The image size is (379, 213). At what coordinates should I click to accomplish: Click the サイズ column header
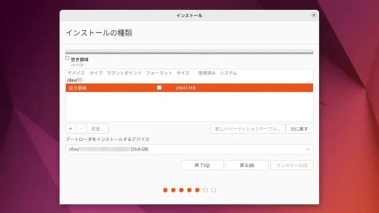tap(183, 73)
